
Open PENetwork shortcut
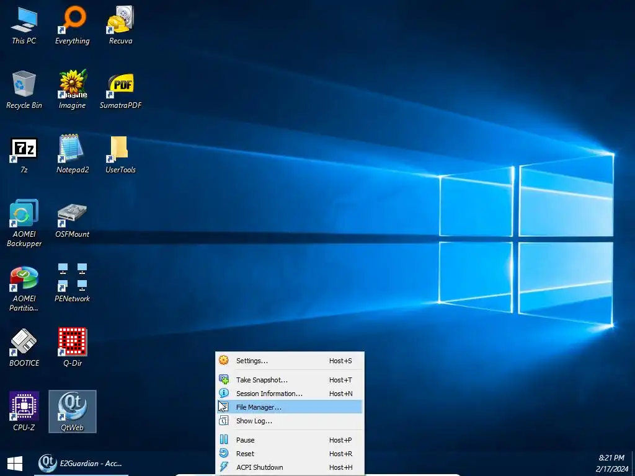point(72,283)
